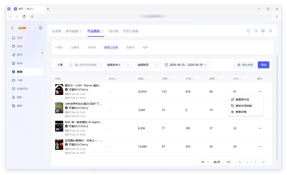The image size is (287, 175).
Task: Open more options for NAS article row
Action: click(x=260, y=128)
